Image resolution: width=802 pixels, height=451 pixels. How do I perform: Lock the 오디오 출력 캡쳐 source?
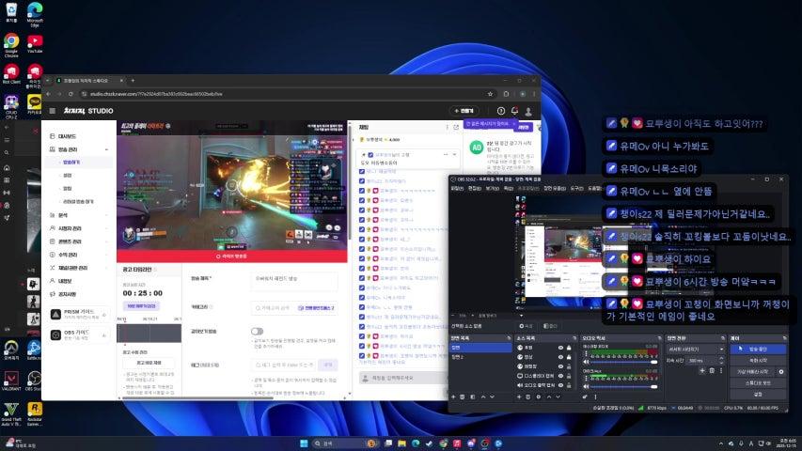click(x=569, y=385)
